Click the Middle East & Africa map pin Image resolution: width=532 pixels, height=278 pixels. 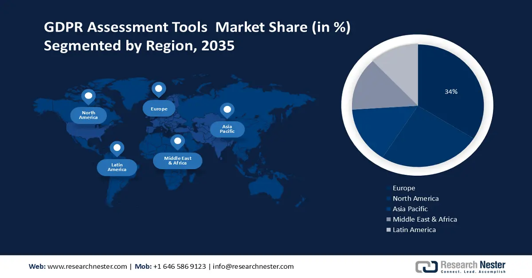point(177,143)
